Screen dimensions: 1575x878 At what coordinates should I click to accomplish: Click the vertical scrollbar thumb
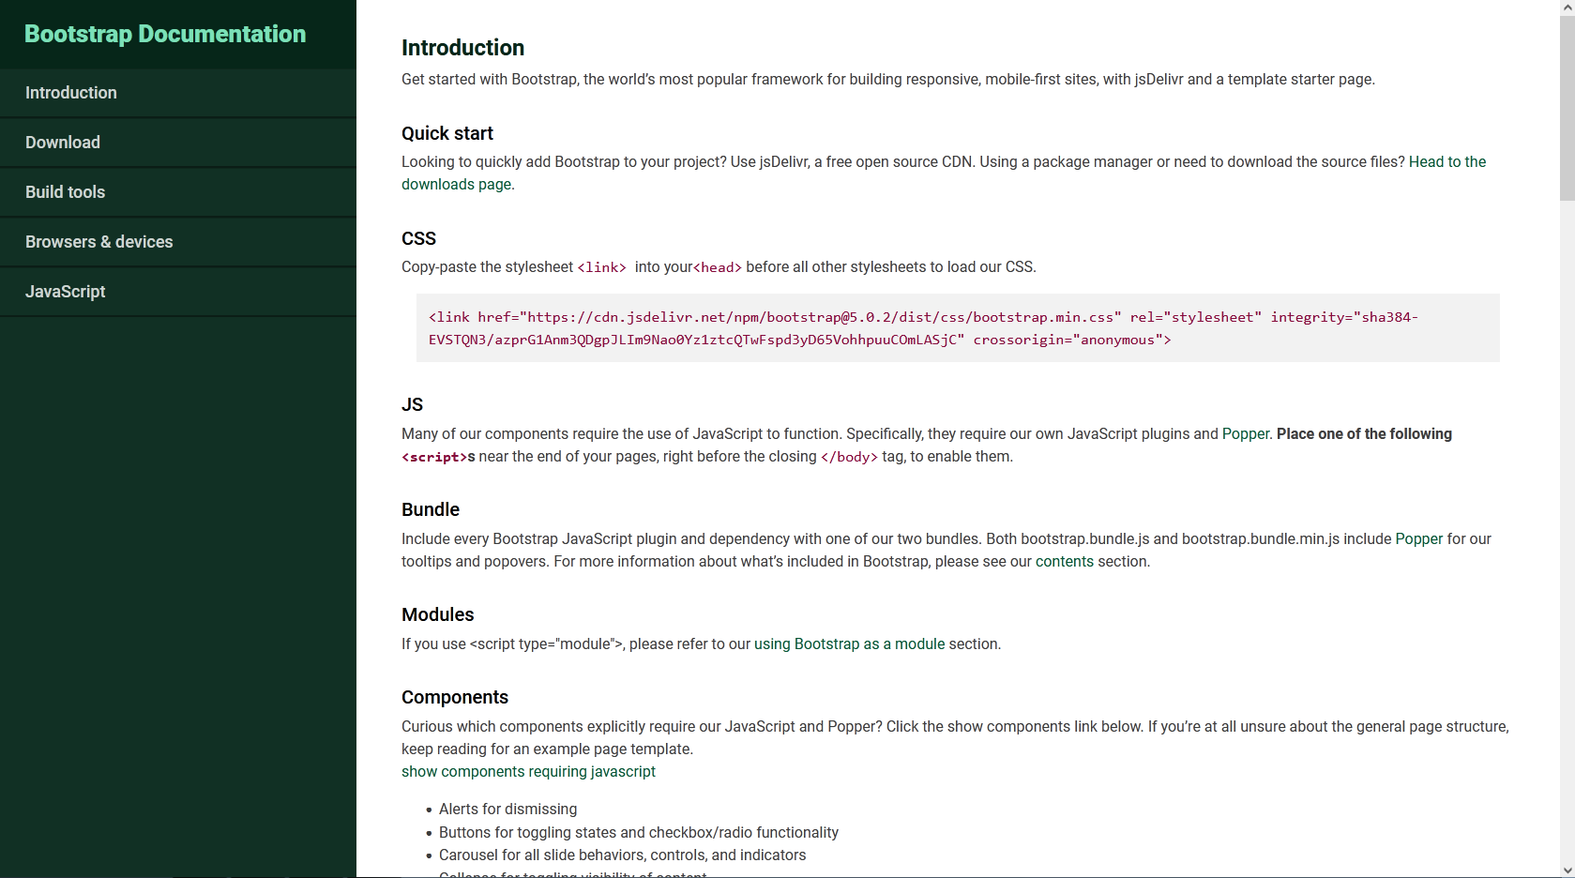pyautogui.click(x=1567, y=108)
